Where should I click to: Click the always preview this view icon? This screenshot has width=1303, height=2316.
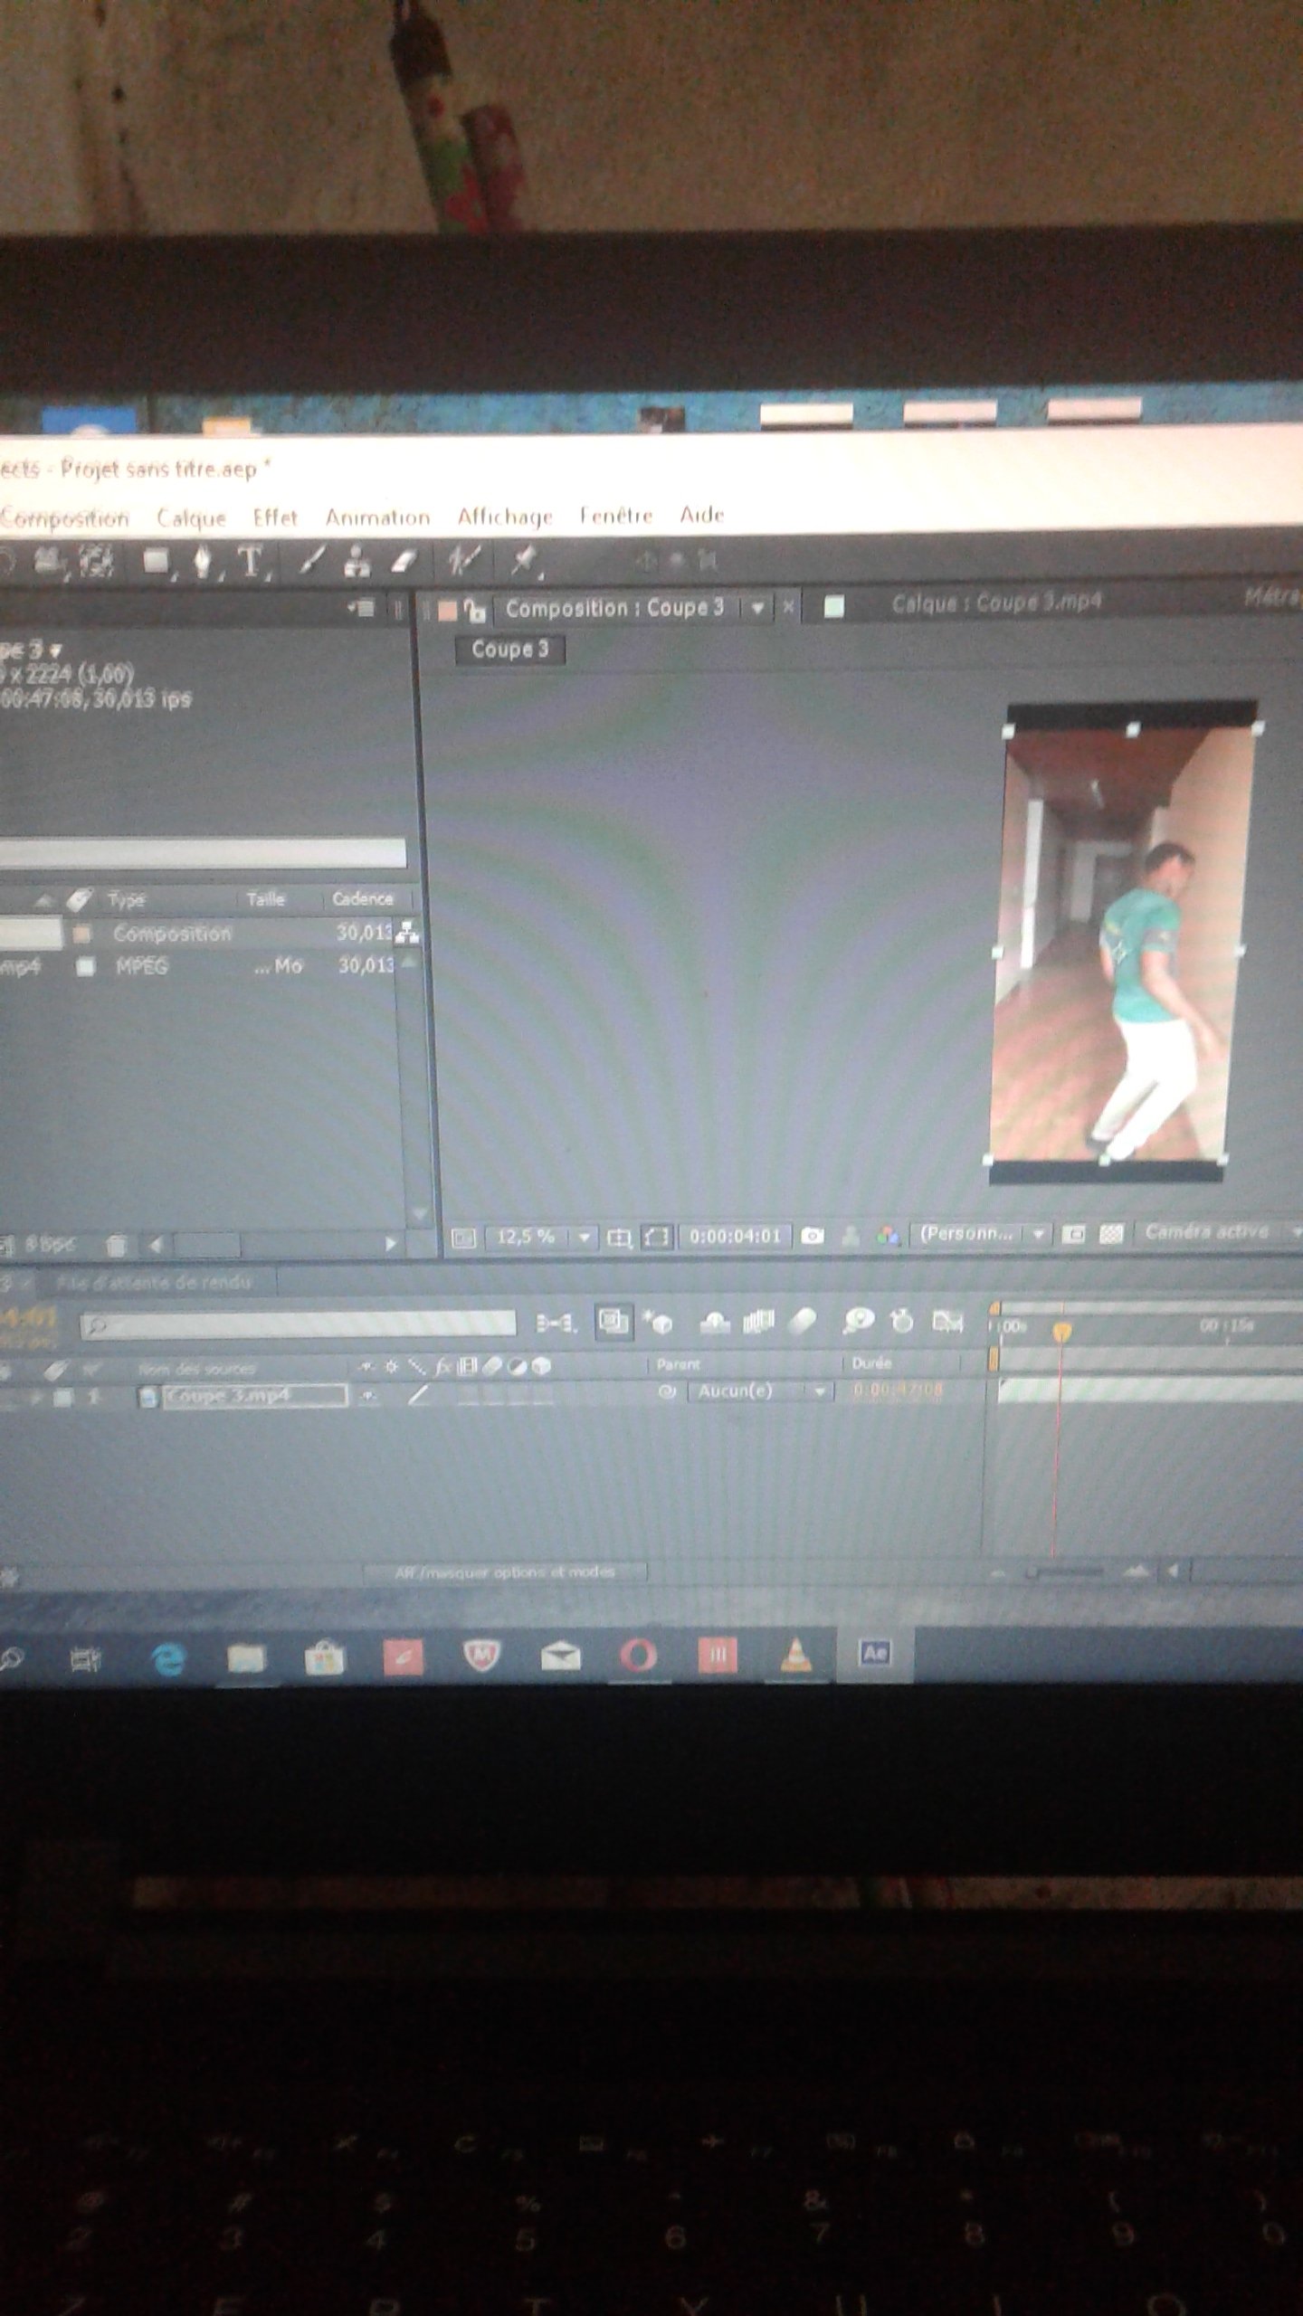pos(463,1237)
